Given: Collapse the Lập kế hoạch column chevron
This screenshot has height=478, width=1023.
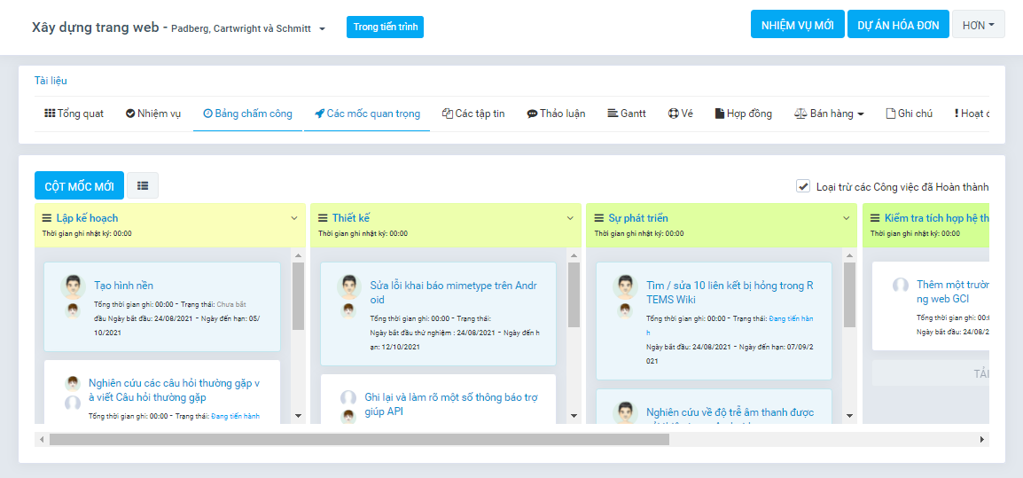Looking at the screenshot, I should pos(294,218).
